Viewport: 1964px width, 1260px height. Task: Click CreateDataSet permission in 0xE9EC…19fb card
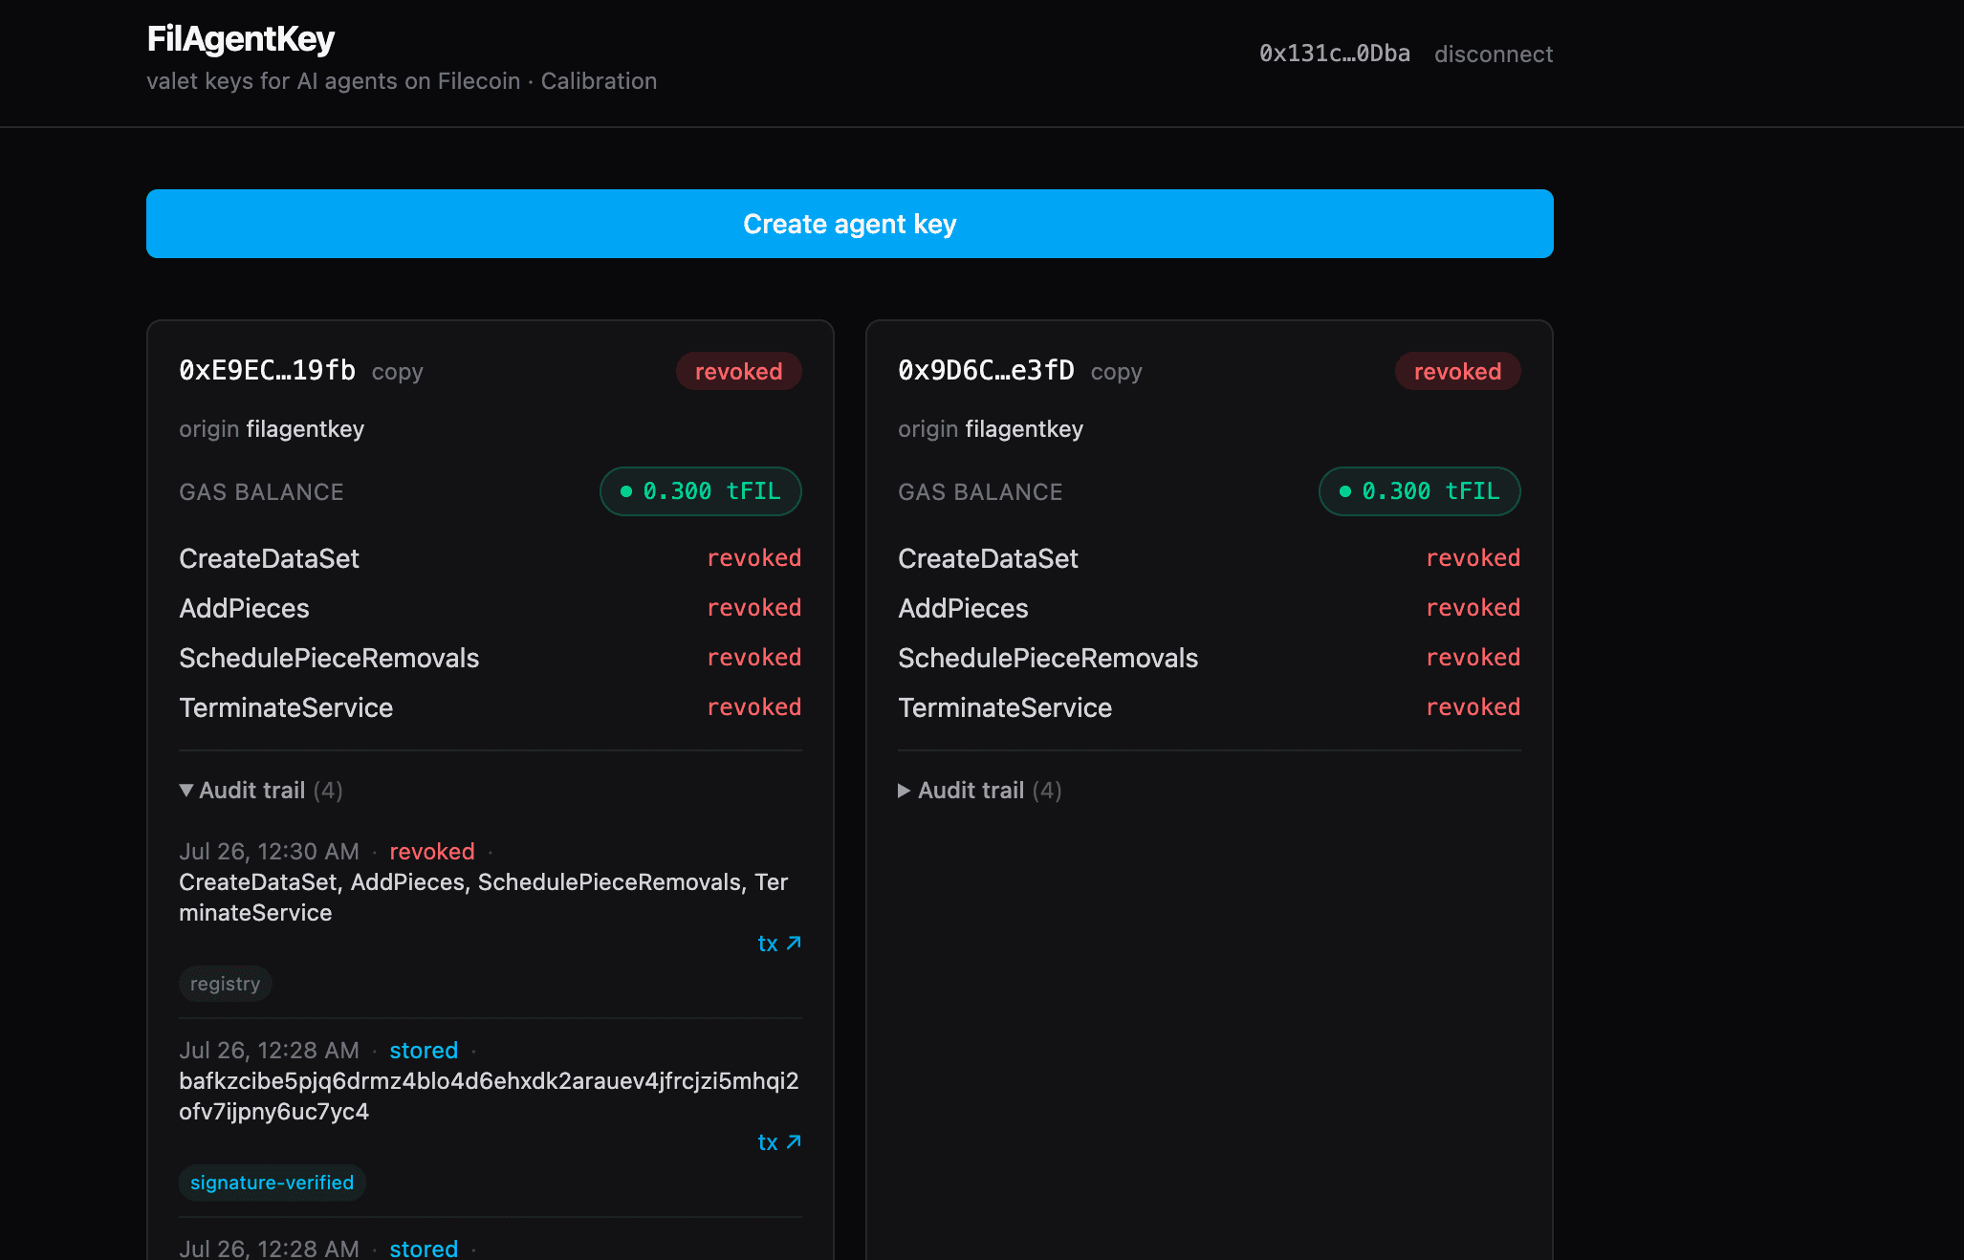[x=269, y=559]
